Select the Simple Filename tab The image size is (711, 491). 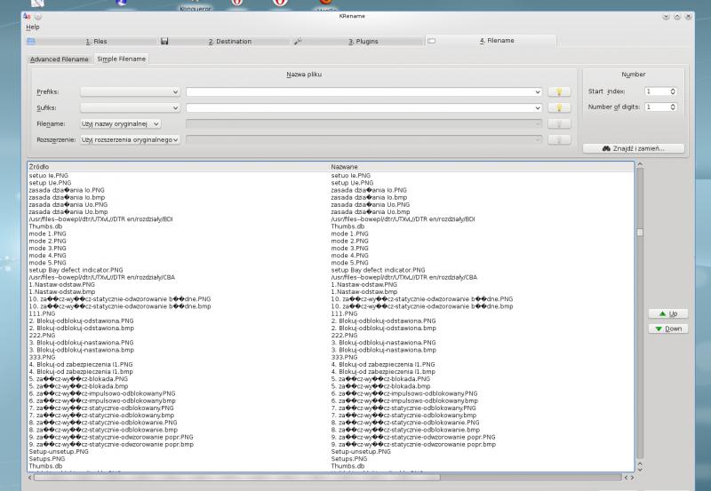point(122,59)
